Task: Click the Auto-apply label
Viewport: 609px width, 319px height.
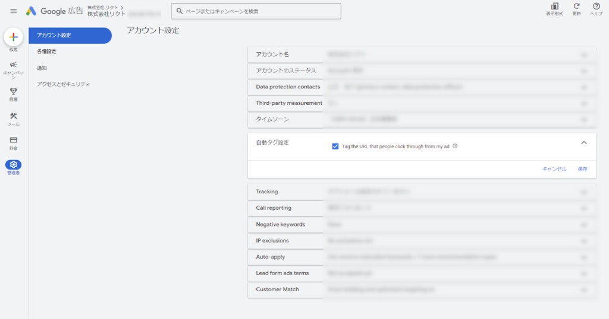Action: click(271, 257)
